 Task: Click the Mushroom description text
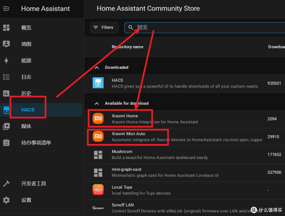tap(160, 158)
